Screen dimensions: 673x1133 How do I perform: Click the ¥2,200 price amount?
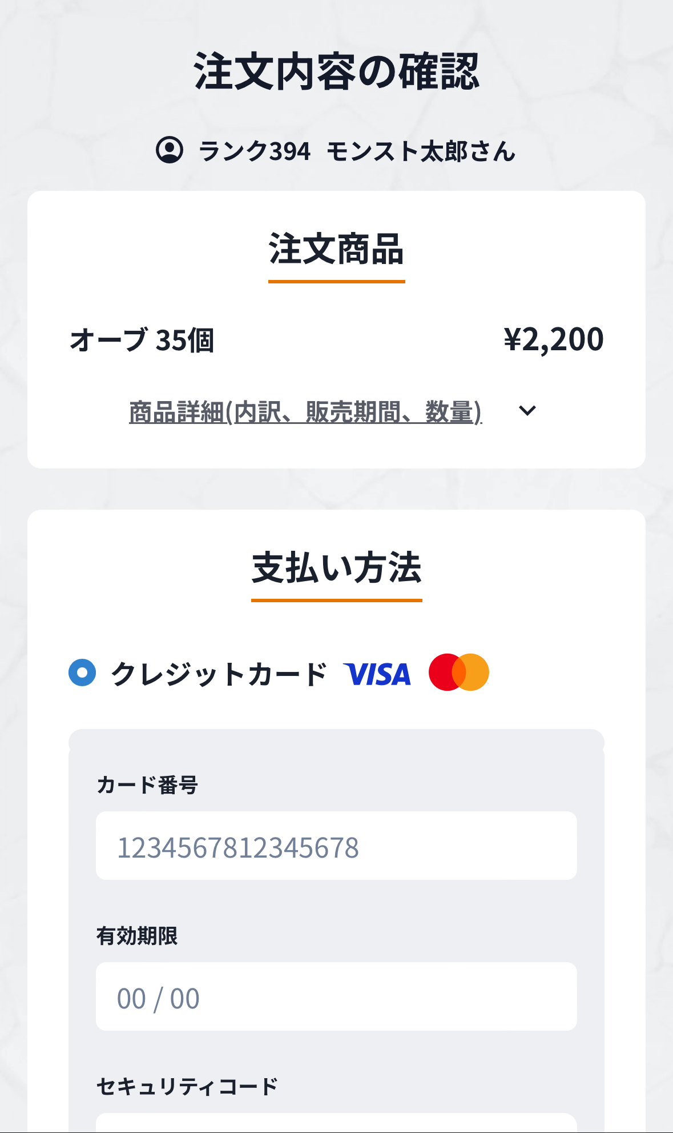click(553, 339)
